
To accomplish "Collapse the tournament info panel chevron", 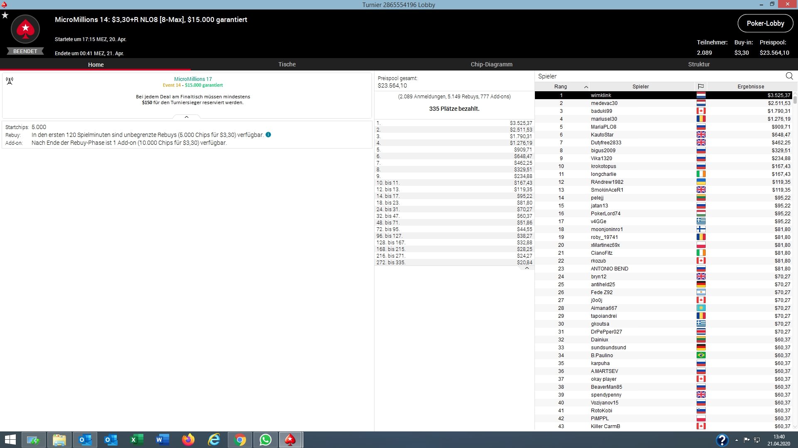I will (187, 117).
